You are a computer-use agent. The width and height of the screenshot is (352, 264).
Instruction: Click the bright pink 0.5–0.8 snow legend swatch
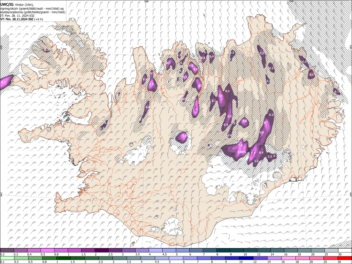47,251
